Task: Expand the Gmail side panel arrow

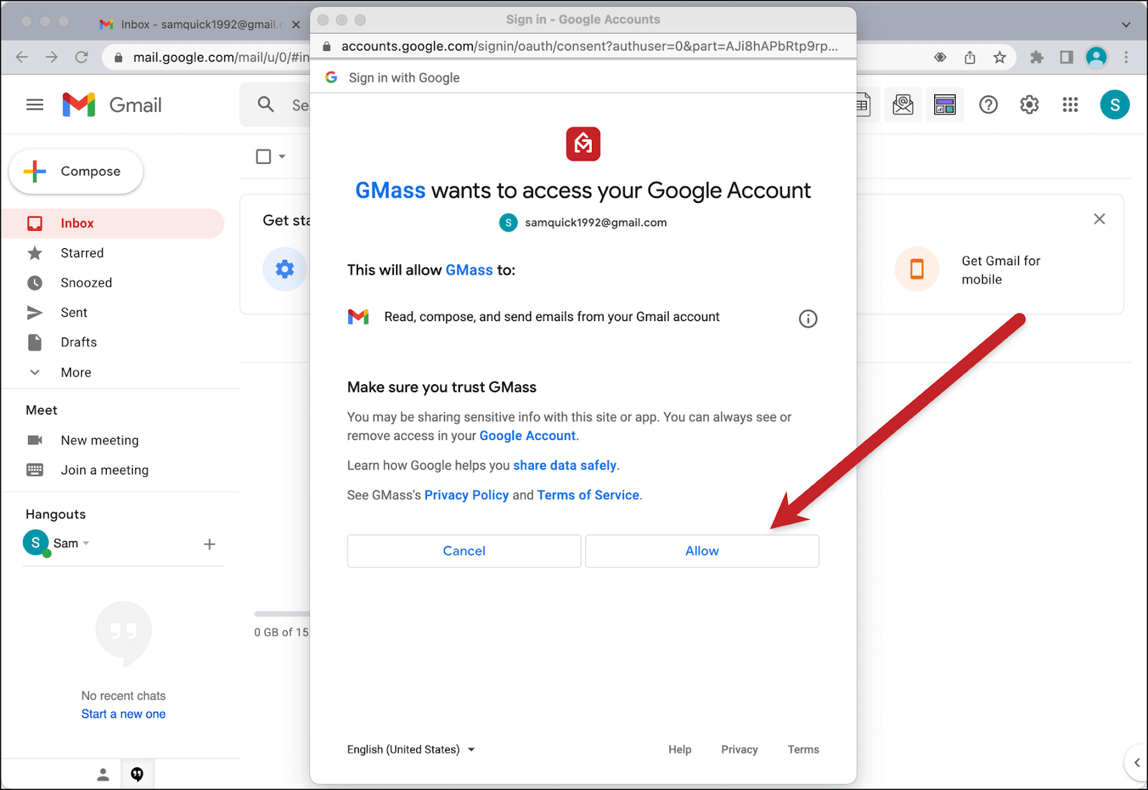Action: click(1137, 763)
